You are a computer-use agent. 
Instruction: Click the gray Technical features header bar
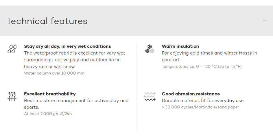[x=136, y=21]
